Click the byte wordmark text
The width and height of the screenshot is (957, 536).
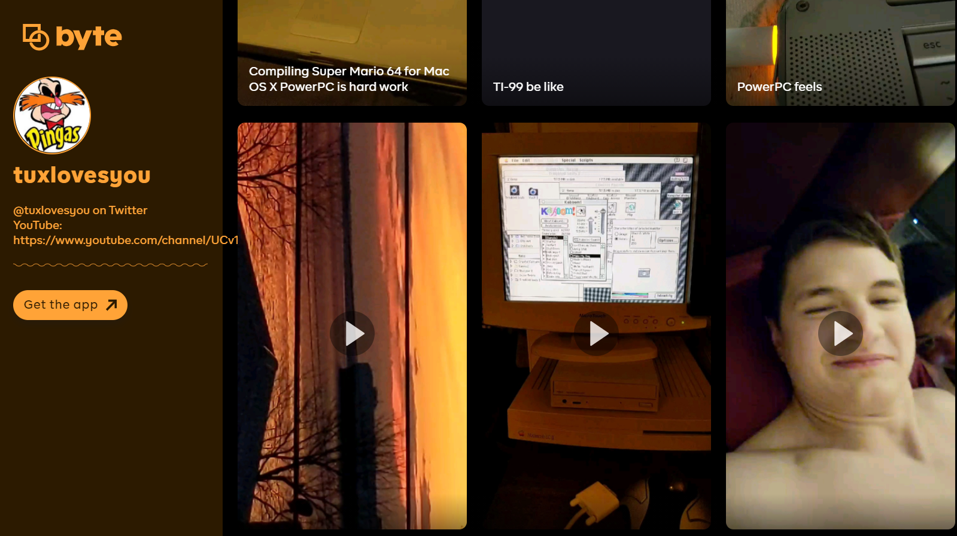(89, 37)
